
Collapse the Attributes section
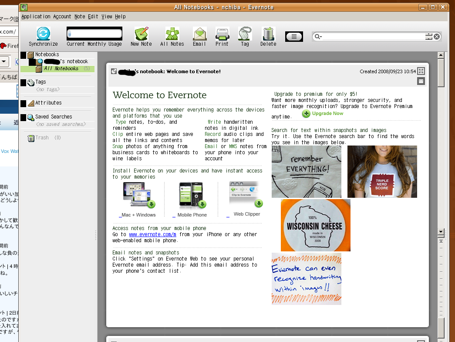pyautogui.click(x=24, y=103)
